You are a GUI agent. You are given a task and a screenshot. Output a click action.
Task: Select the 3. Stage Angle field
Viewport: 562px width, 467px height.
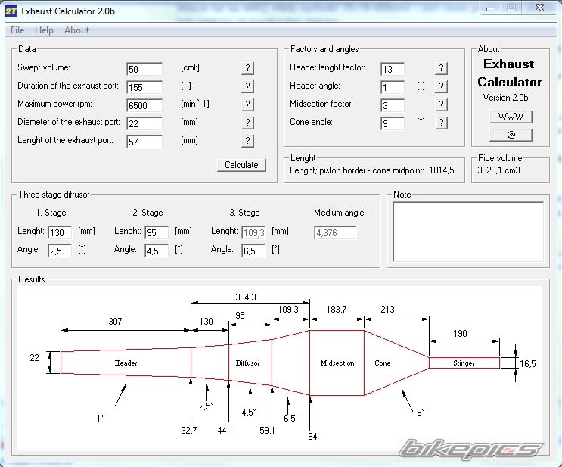click(x=253, y=250)
